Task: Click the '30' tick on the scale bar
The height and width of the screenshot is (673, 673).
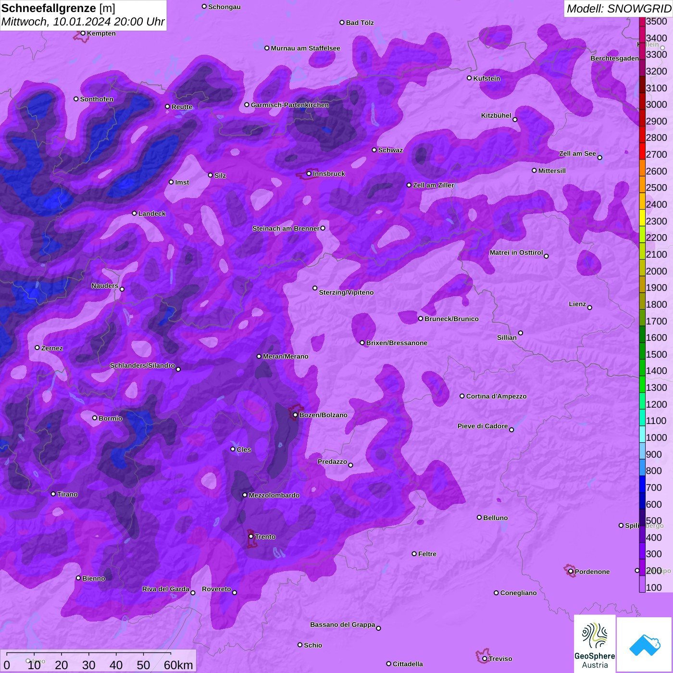Action: (x=88, y=665)
